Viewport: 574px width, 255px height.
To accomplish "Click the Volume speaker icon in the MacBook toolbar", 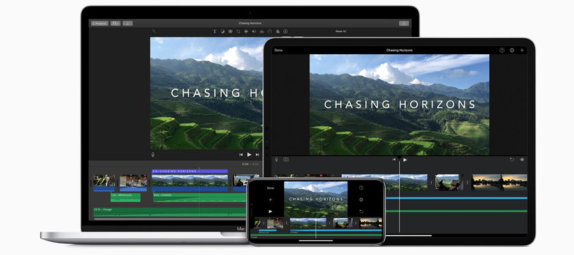I will click(x=254, y=31).
